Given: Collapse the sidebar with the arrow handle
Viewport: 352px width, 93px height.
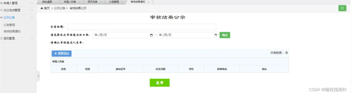Looking at the screenshot, I should tap(38, 76).
